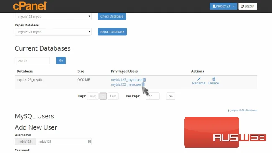
Task: Open the mybiz123_newuser privileged user link
Action: [x=126, y=84]
